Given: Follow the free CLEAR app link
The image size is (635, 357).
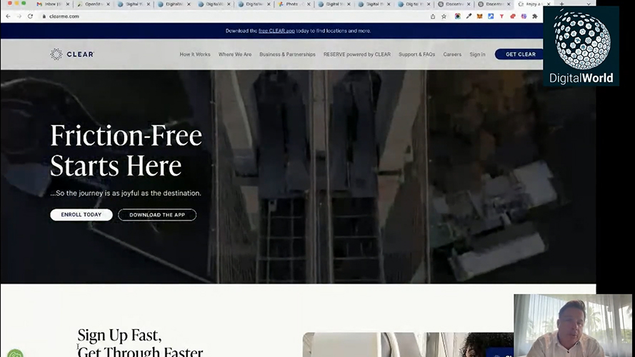Looking at the screenshot, I should pos(275,31).
